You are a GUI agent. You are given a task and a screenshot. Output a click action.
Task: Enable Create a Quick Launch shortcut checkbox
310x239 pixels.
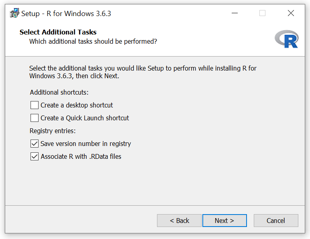35,118
